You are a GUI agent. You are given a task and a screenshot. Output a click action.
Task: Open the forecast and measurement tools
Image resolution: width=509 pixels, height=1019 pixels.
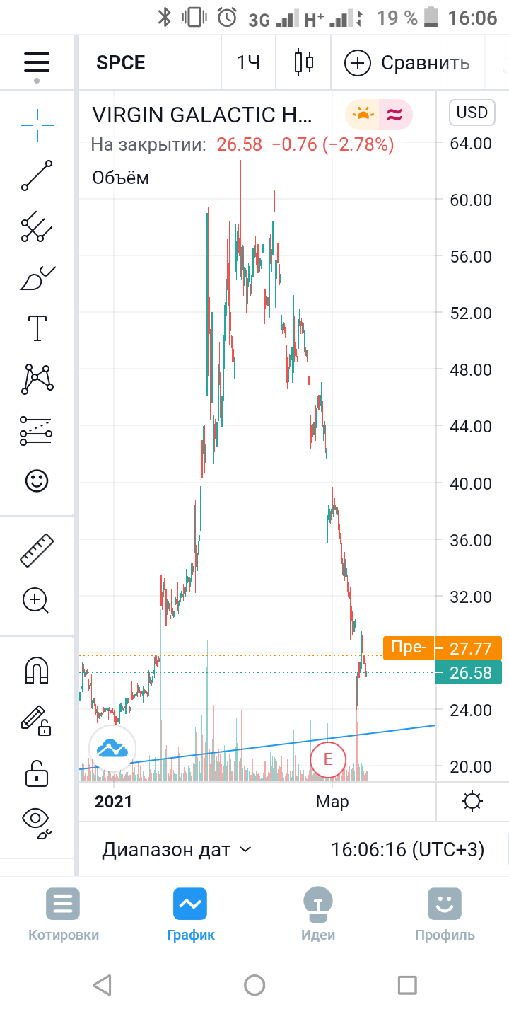click(x=37, y=430)
